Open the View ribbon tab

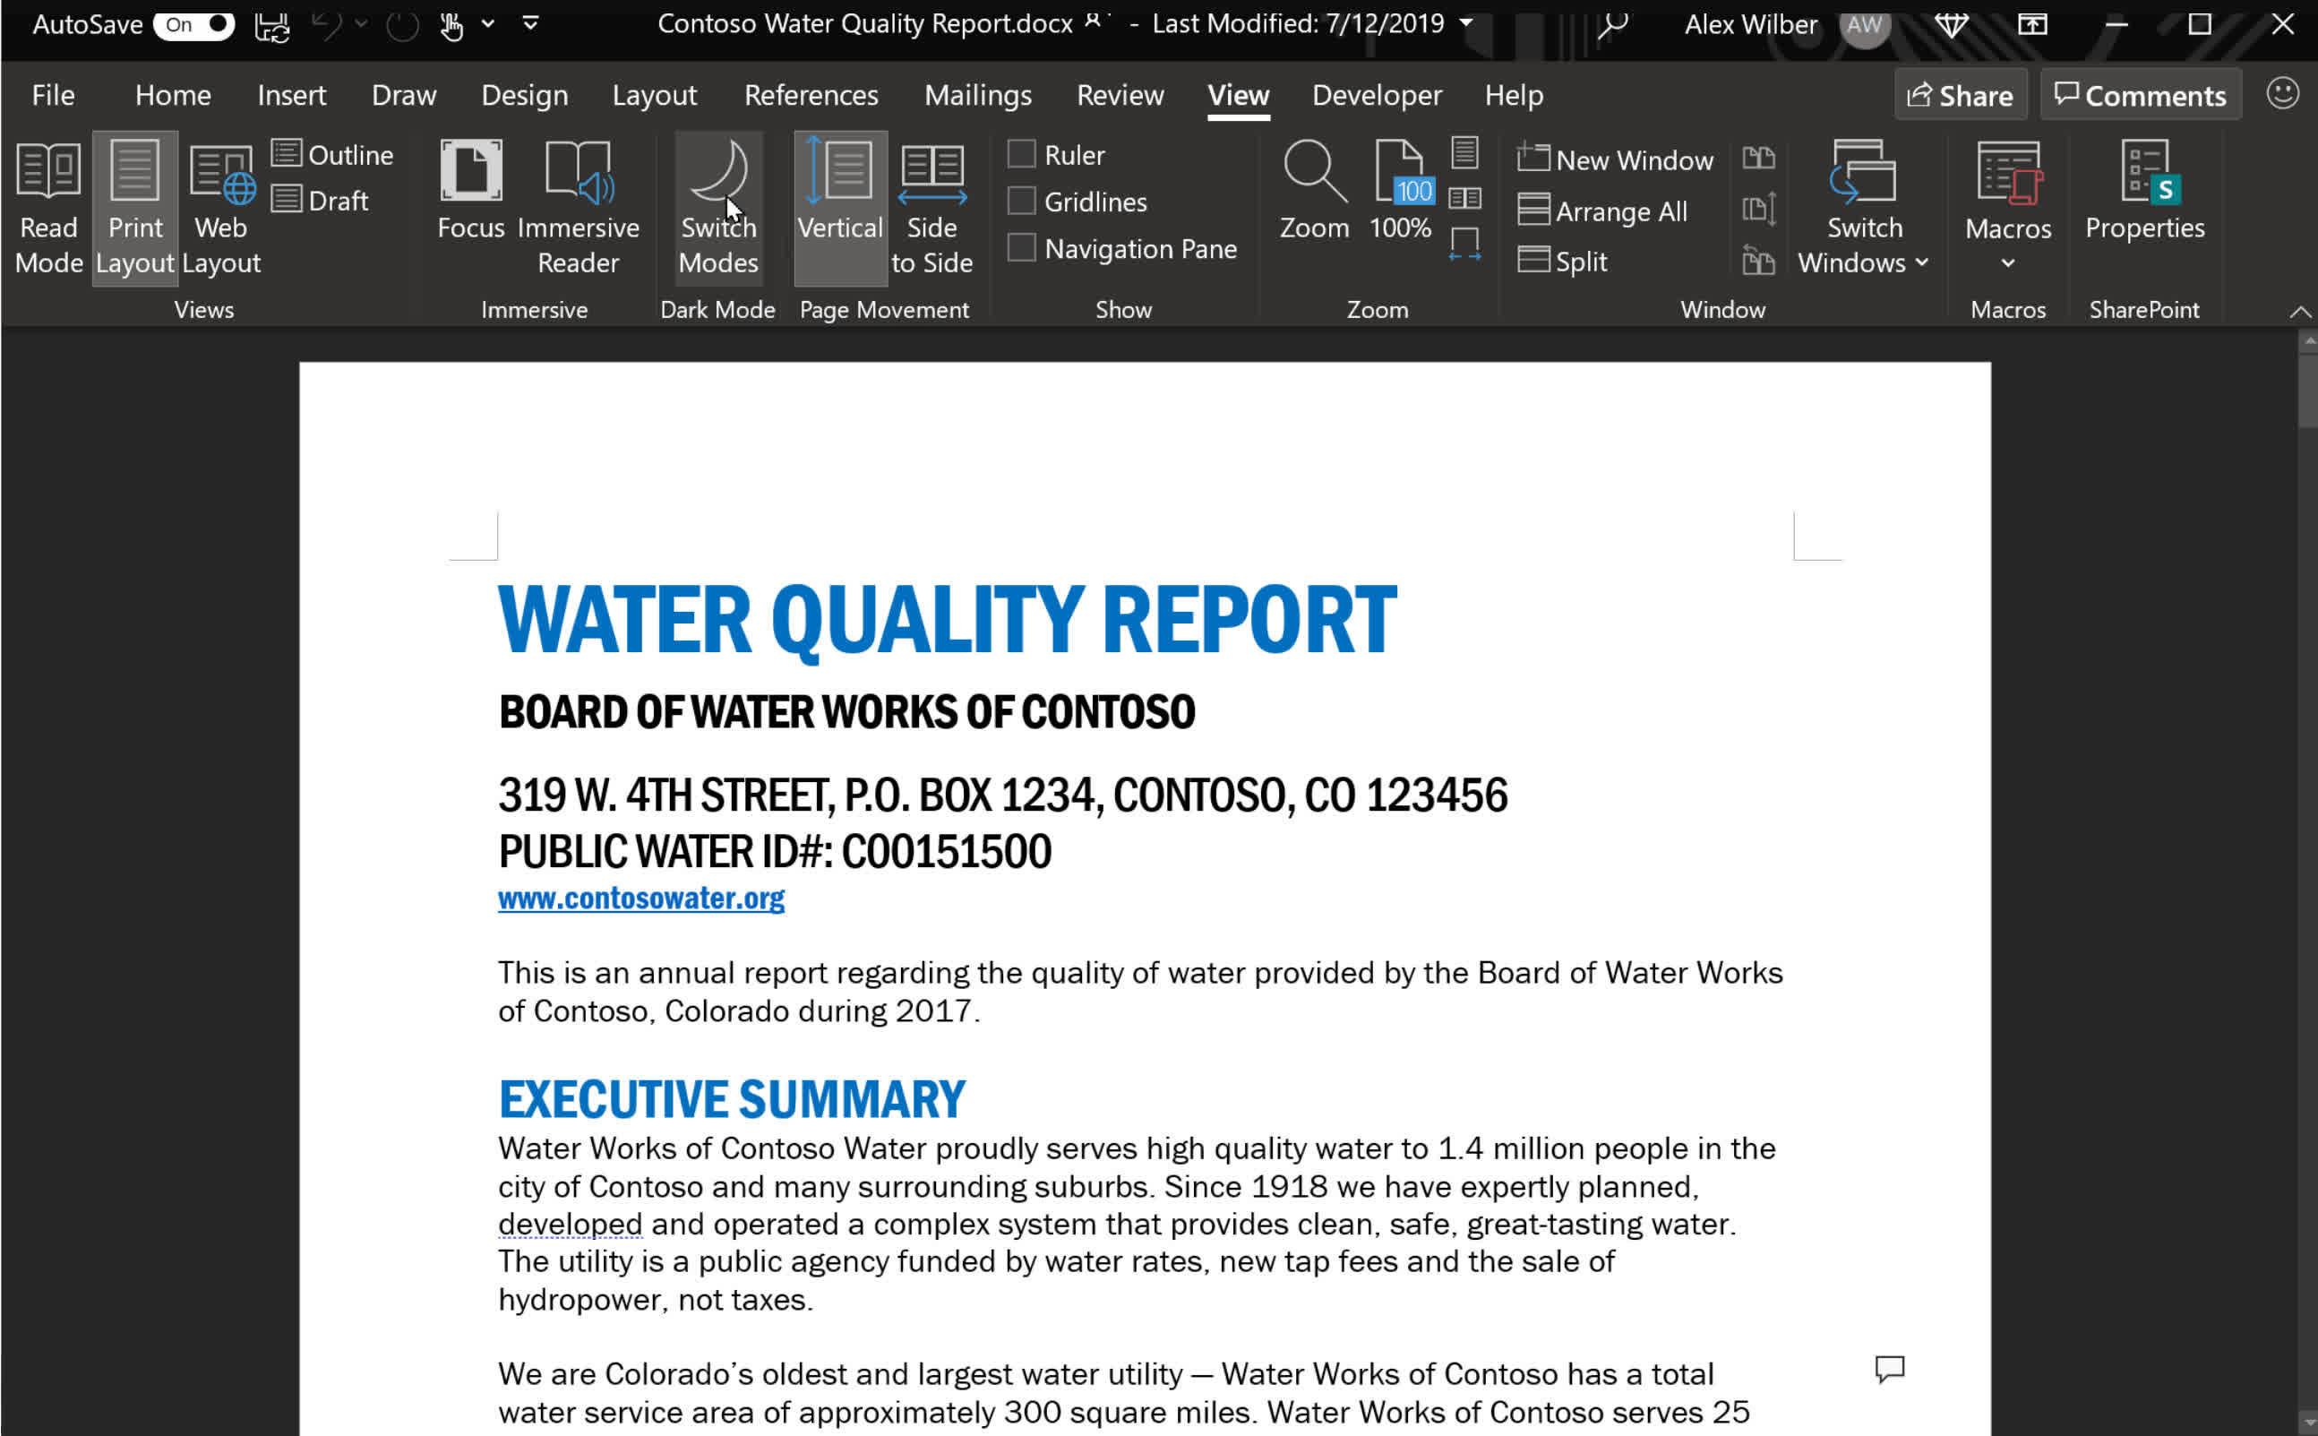[x=1239, y=94]
